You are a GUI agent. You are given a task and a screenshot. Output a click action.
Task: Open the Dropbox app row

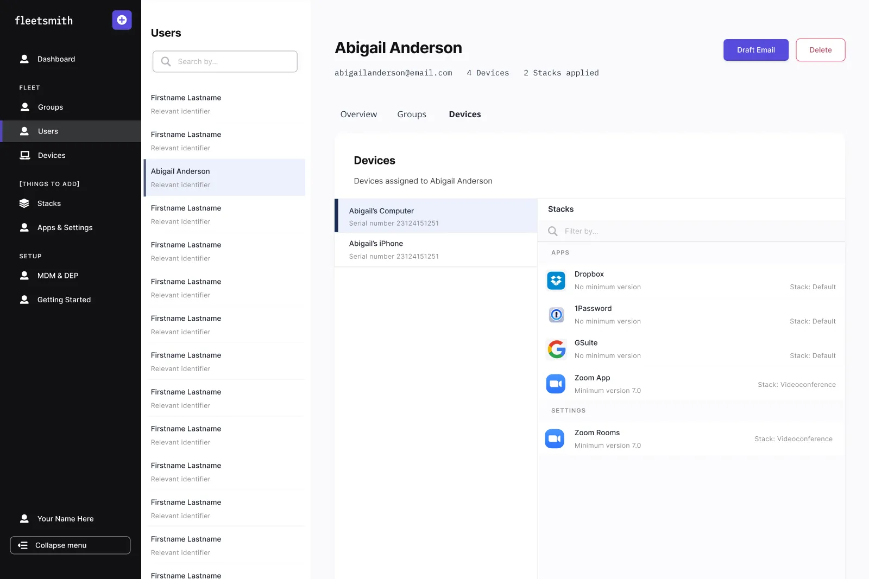[x=691, y=281]
